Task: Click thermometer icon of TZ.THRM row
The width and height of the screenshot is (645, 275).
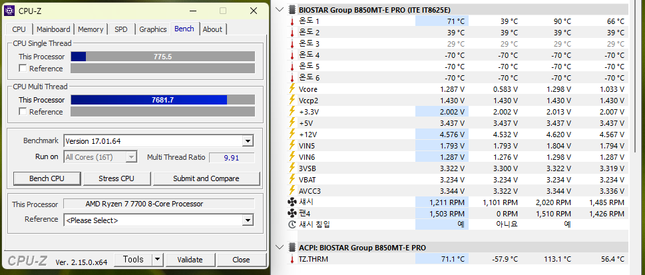Action: pos(292,259)
